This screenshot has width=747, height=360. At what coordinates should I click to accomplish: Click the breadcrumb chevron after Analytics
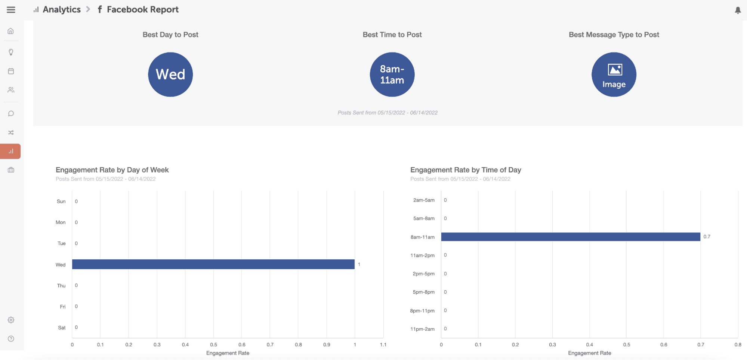[x=88, y=9]
